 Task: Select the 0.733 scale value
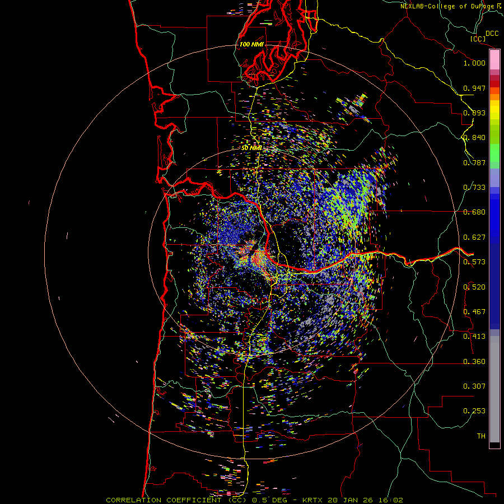(474, 188)
